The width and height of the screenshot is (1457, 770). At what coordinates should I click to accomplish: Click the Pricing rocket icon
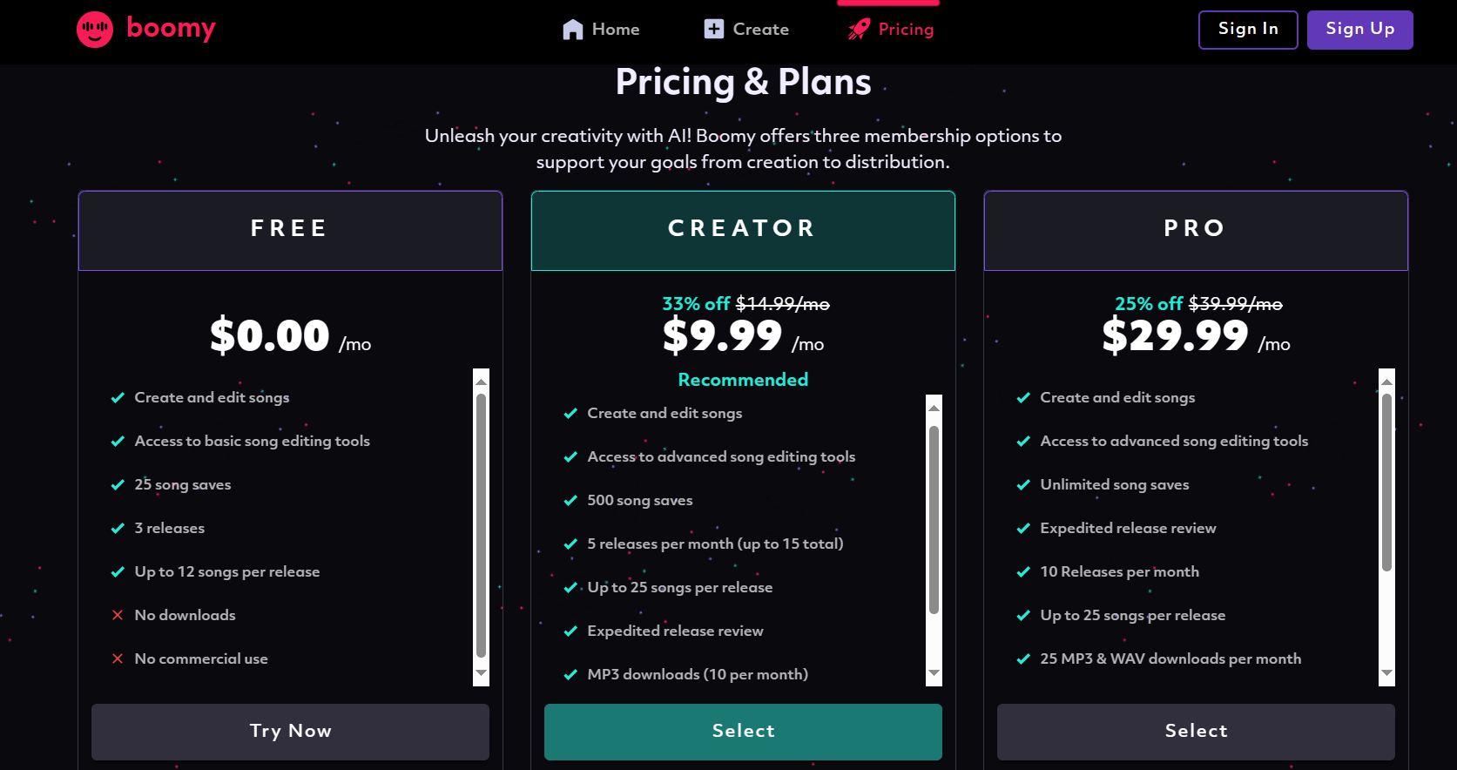click(x=859, y=30)
